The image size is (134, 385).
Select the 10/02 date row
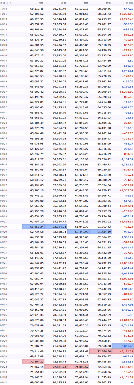point(67,9)
